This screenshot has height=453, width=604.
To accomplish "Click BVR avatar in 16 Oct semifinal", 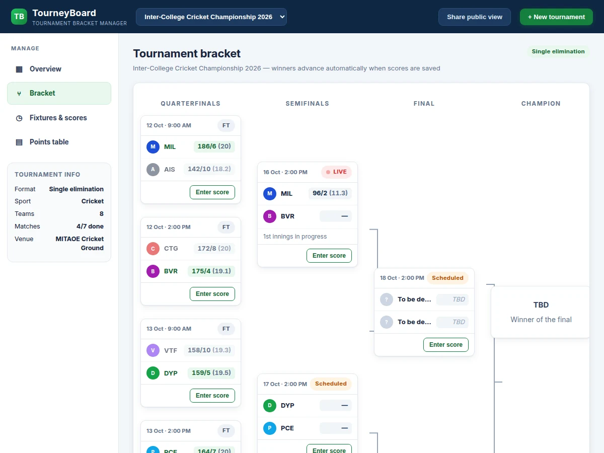I will pyautogui.click(x=270, y=216).
